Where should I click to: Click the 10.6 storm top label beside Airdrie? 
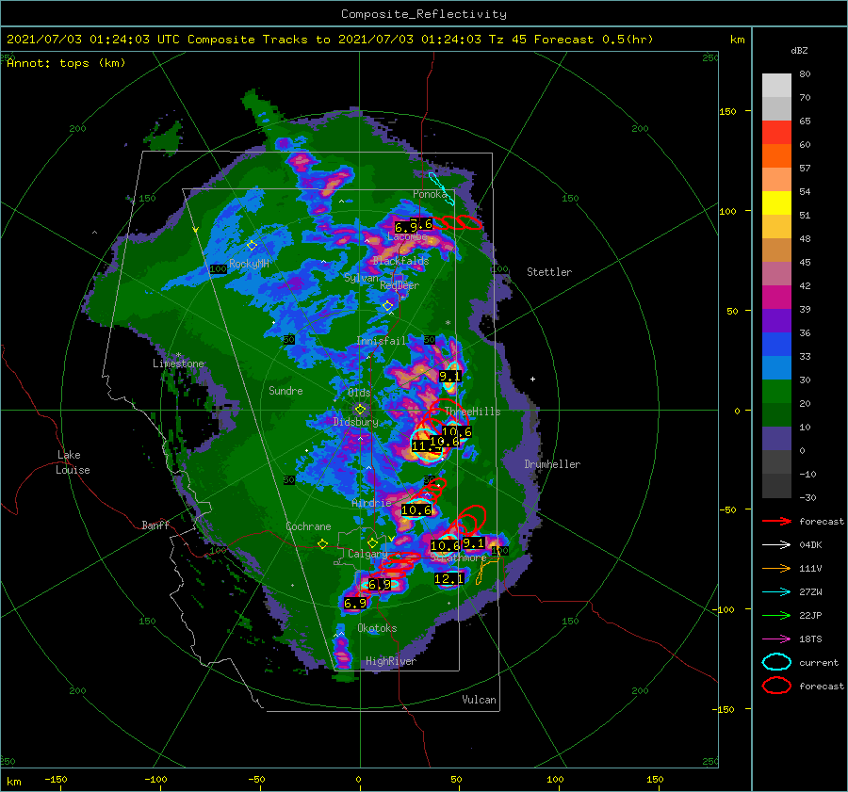click(x=416, y=509)
